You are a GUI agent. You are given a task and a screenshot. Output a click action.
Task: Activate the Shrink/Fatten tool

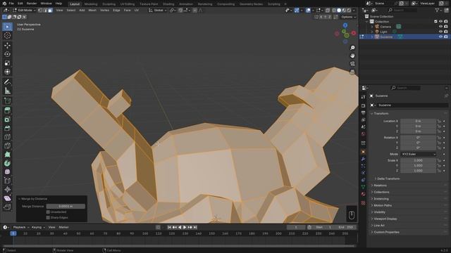8,189
